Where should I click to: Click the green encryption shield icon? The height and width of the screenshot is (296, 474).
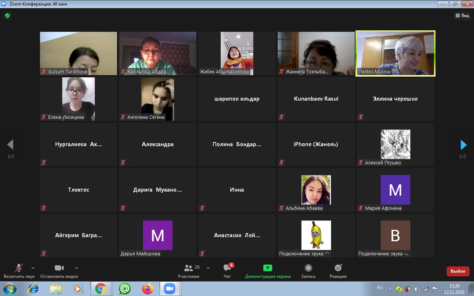(x=7, y=16)
